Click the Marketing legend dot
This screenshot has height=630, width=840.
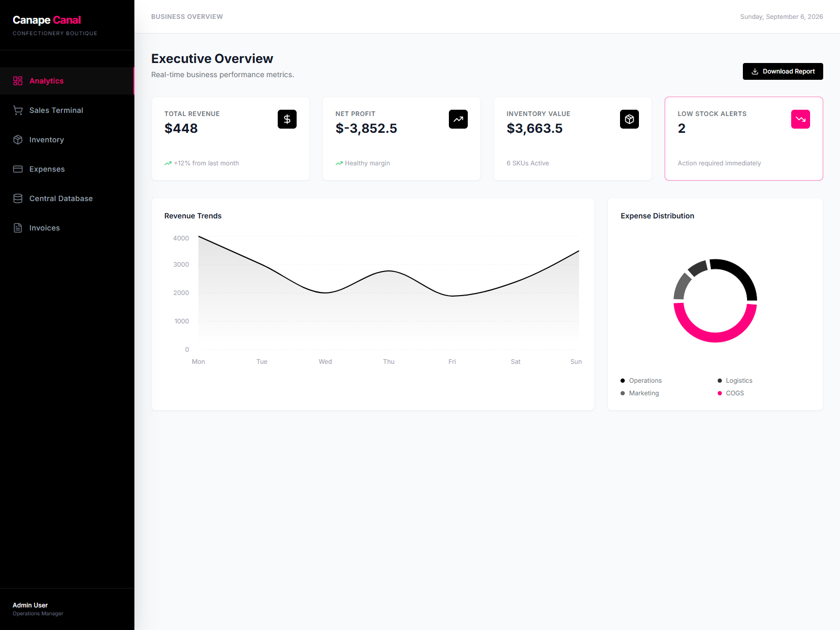coord(623,393)
